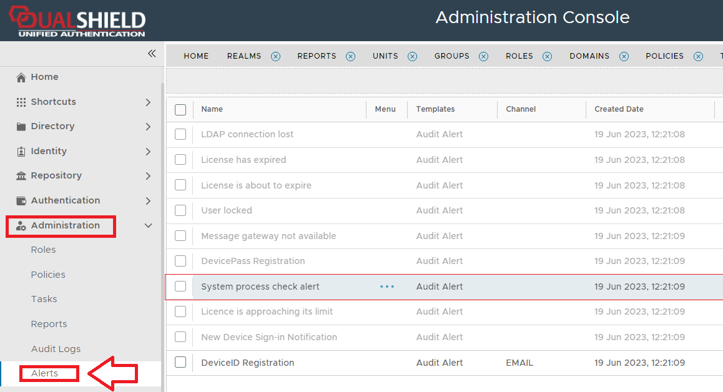
Task: Open Audit Logs in sidebar
Action: click(56, 349)
